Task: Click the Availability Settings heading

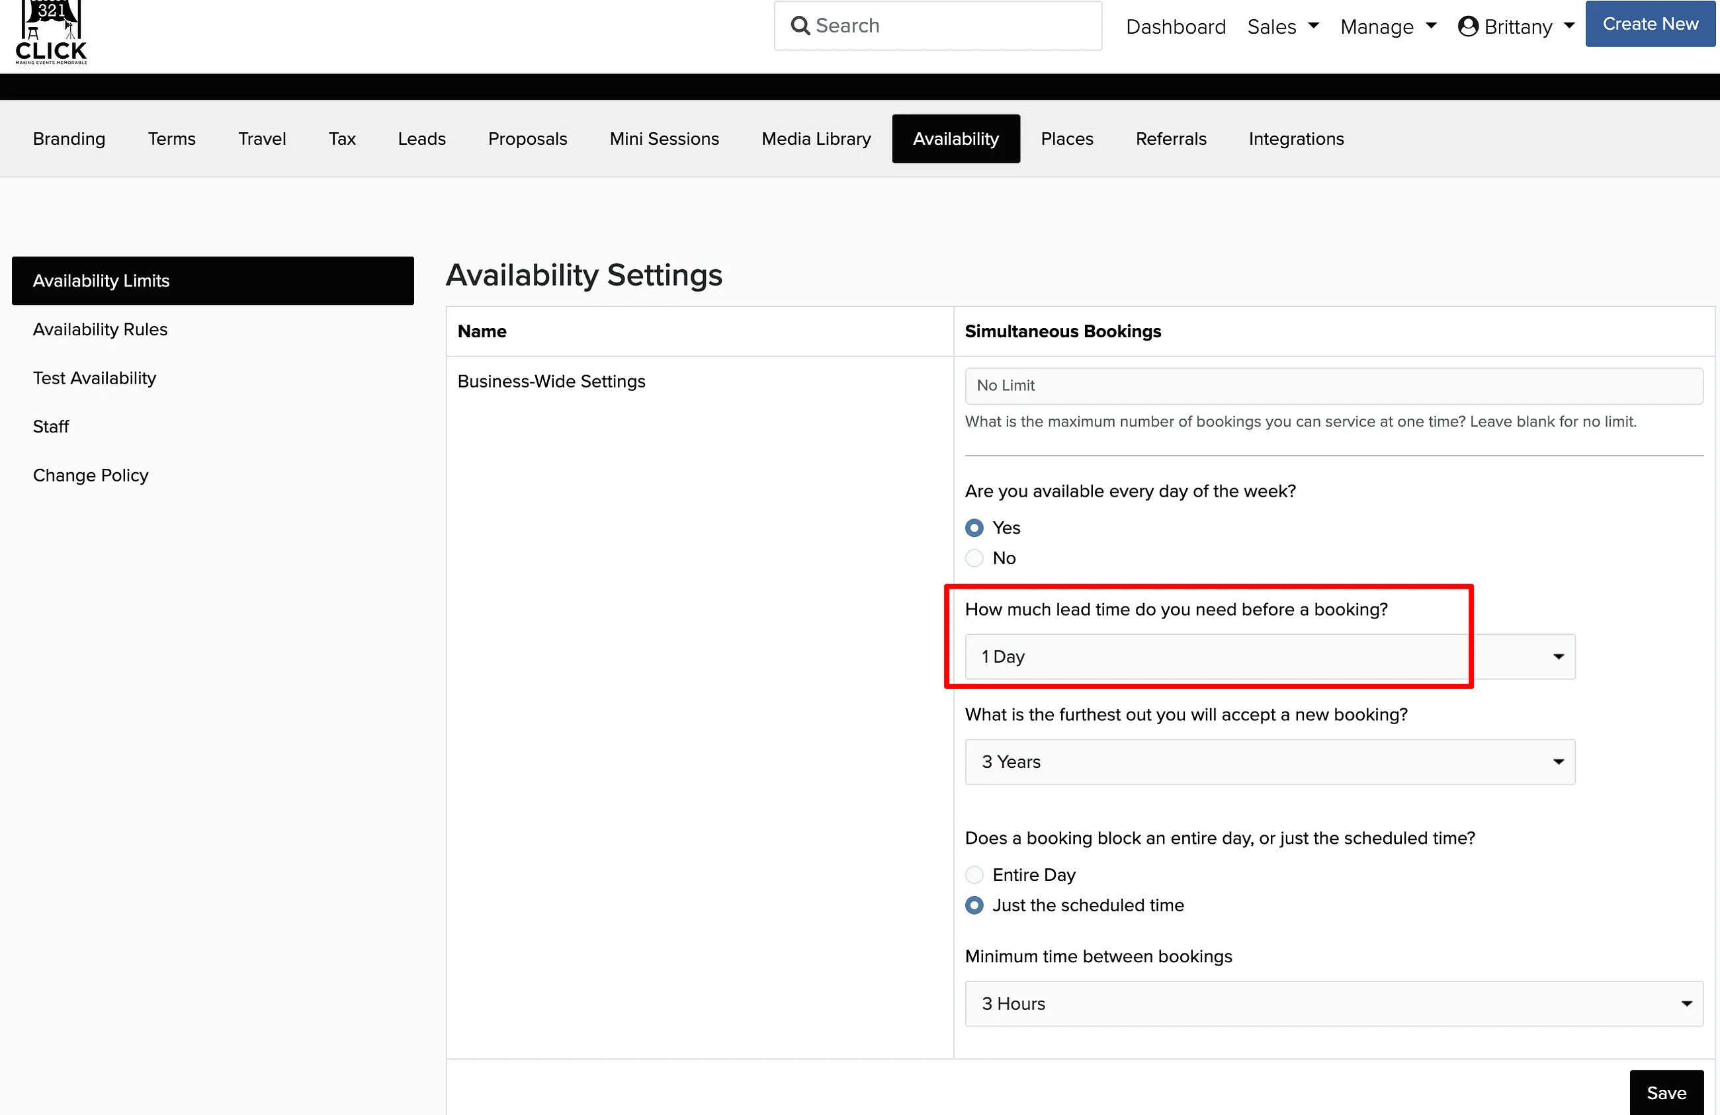Action: coord(584,275)
